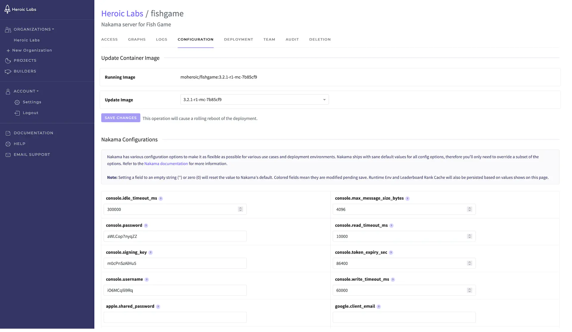Click the Builders icon in sidebar

click(x=8, y=71)
